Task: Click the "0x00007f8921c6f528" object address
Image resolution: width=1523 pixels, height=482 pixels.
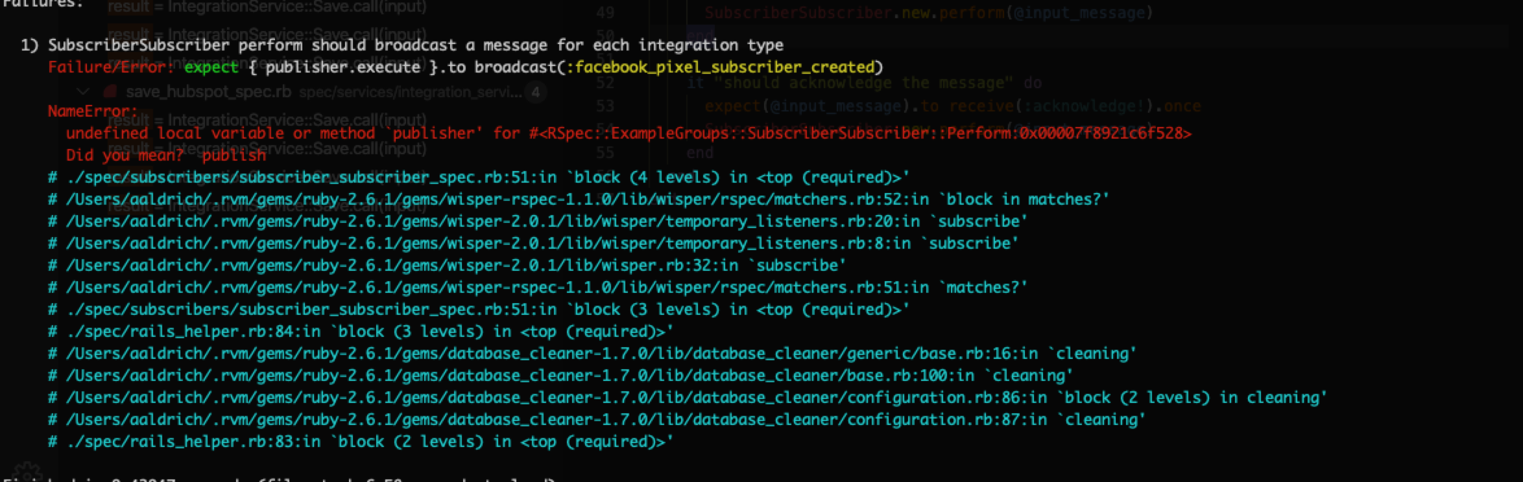Action: pos(1101,133)
